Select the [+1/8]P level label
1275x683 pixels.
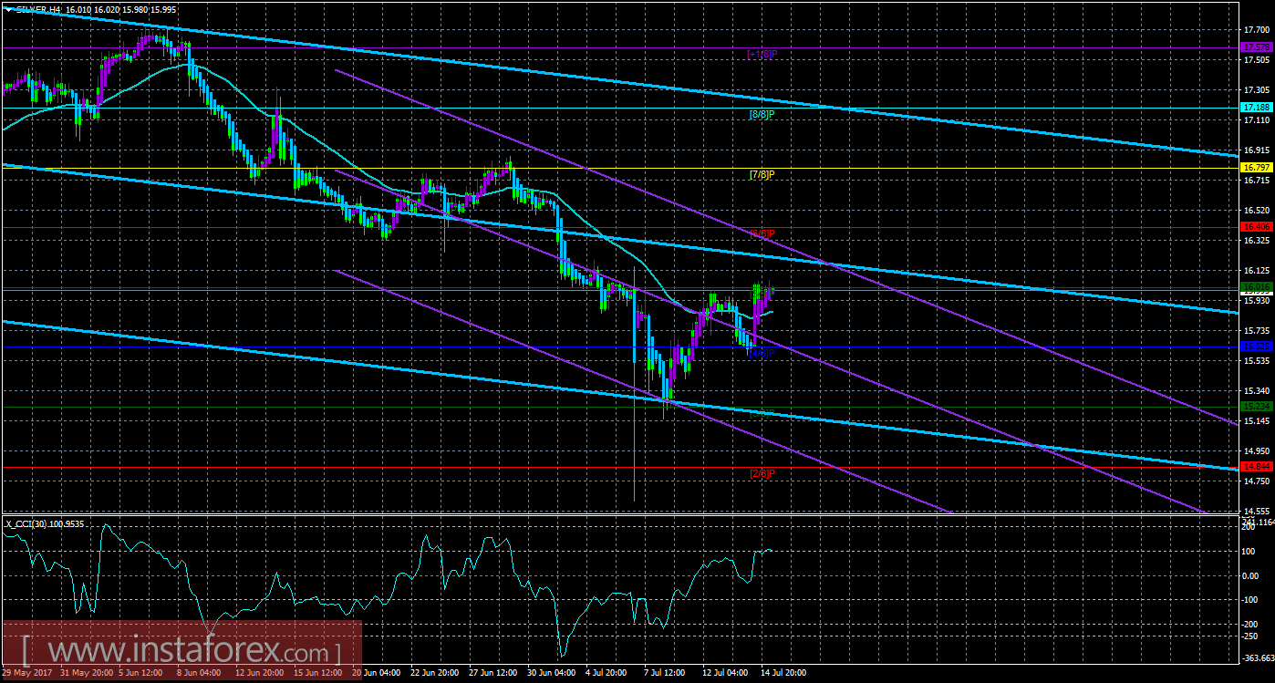pos(762,55)
